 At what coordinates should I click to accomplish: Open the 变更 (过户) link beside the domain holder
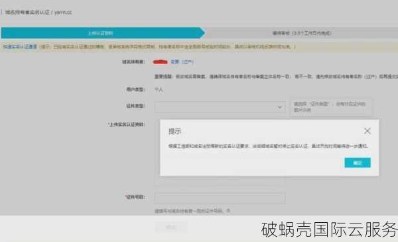(182, 61)
